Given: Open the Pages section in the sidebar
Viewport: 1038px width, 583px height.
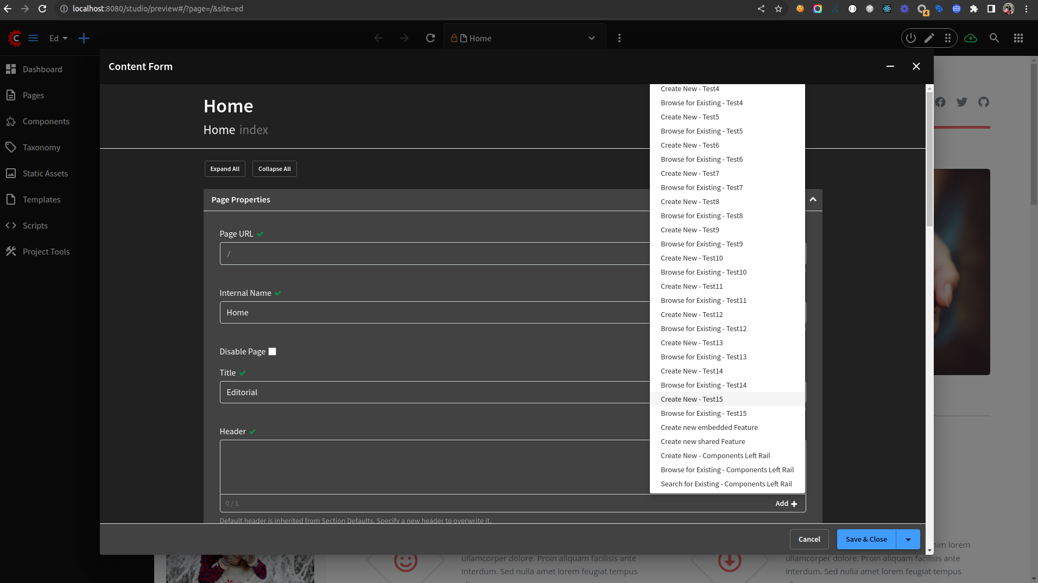Looking at the screenshot, I should tap(33, 95).
